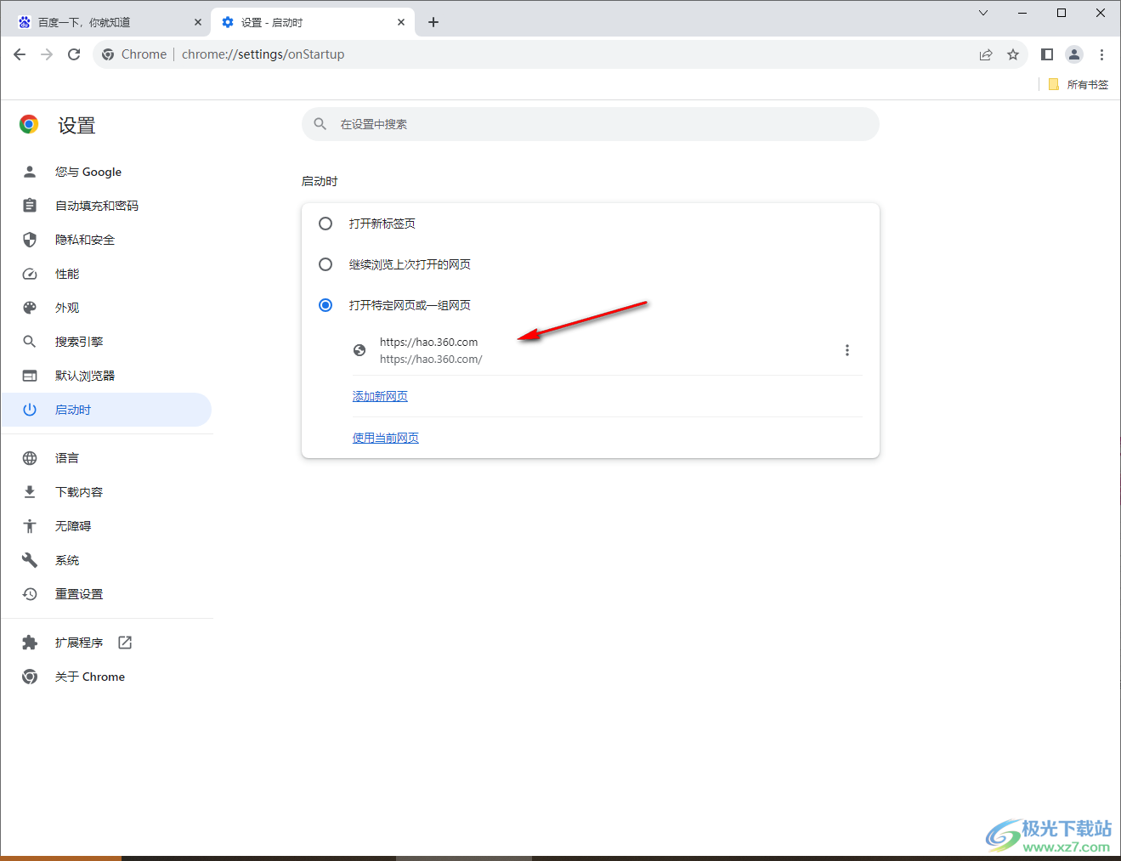
Task: Switch to the 设置 - 启动时 tab
Action: tap(313, 22)
